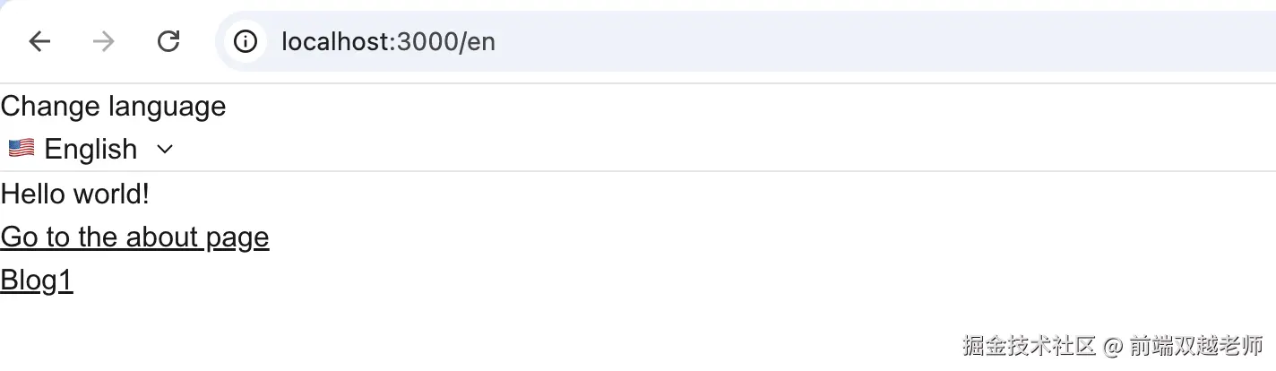The width and height of the screenshot is (1276, 371).
Task: Click the browser forward arrow
Action: pos(104,41)
